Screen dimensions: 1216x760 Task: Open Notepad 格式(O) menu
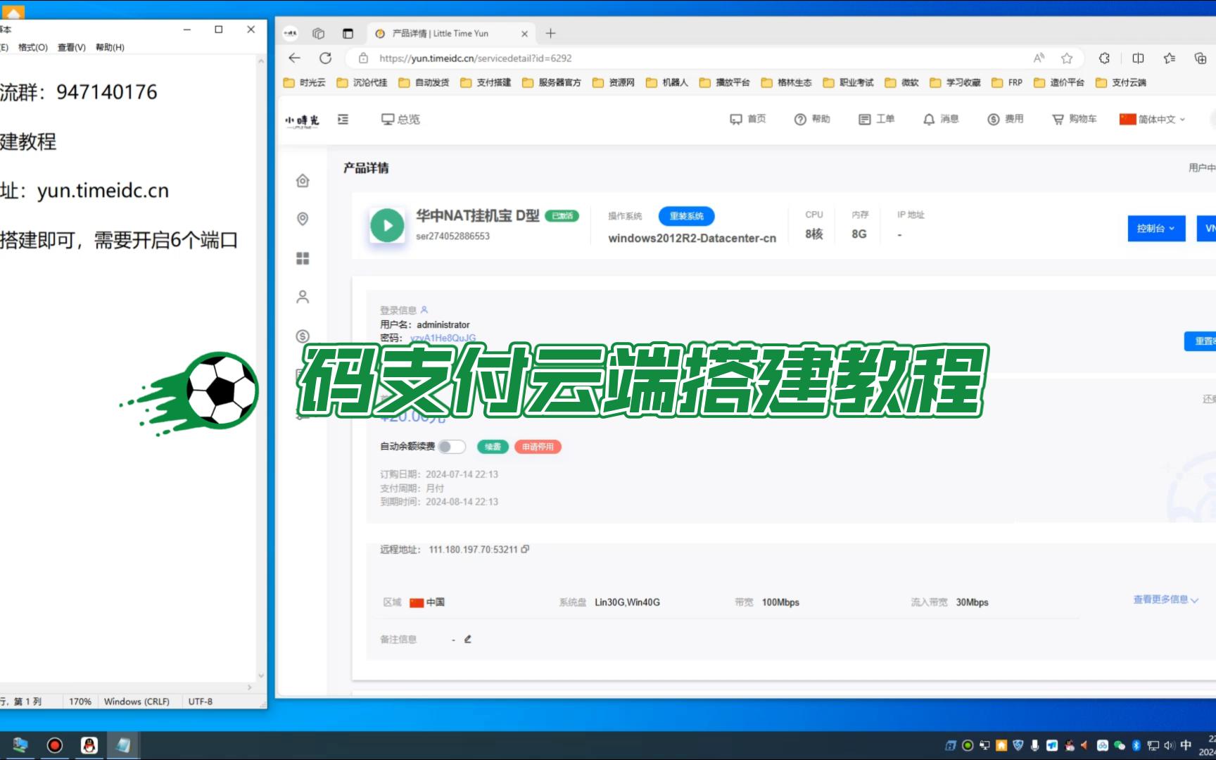click(33, 47)
